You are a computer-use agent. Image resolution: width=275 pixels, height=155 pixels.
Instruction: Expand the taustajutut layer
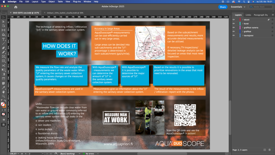click(x=243, y=36)
